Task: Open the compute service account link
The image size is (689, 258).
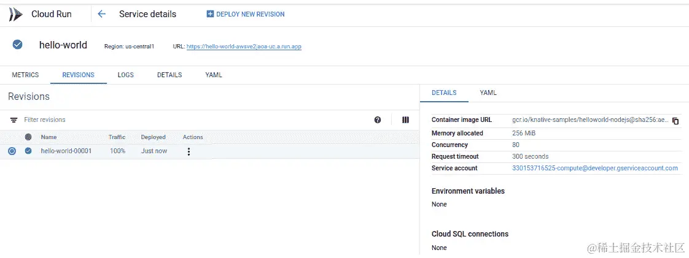Action: pyautogui.click(x=595, y=168)
